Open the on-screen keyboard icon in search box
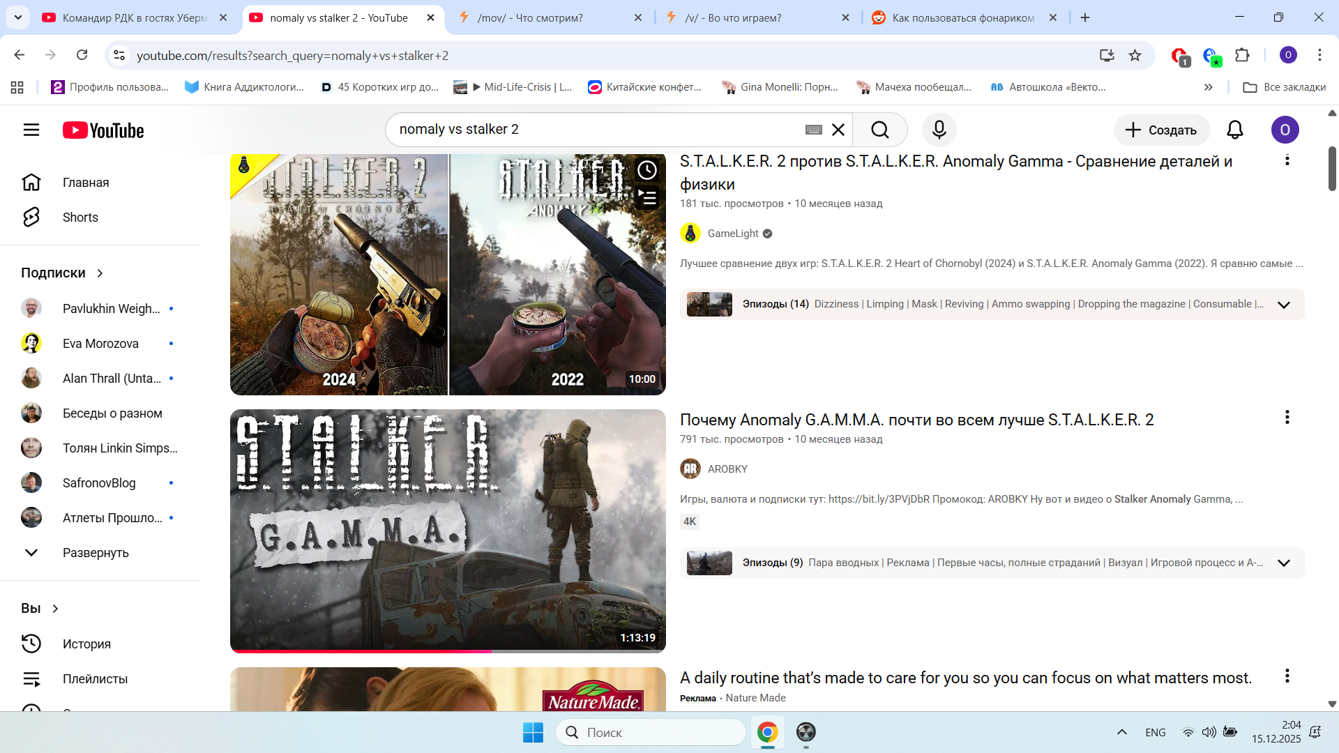The height and width of the screenshot is (753, 1339). point(813,130)
